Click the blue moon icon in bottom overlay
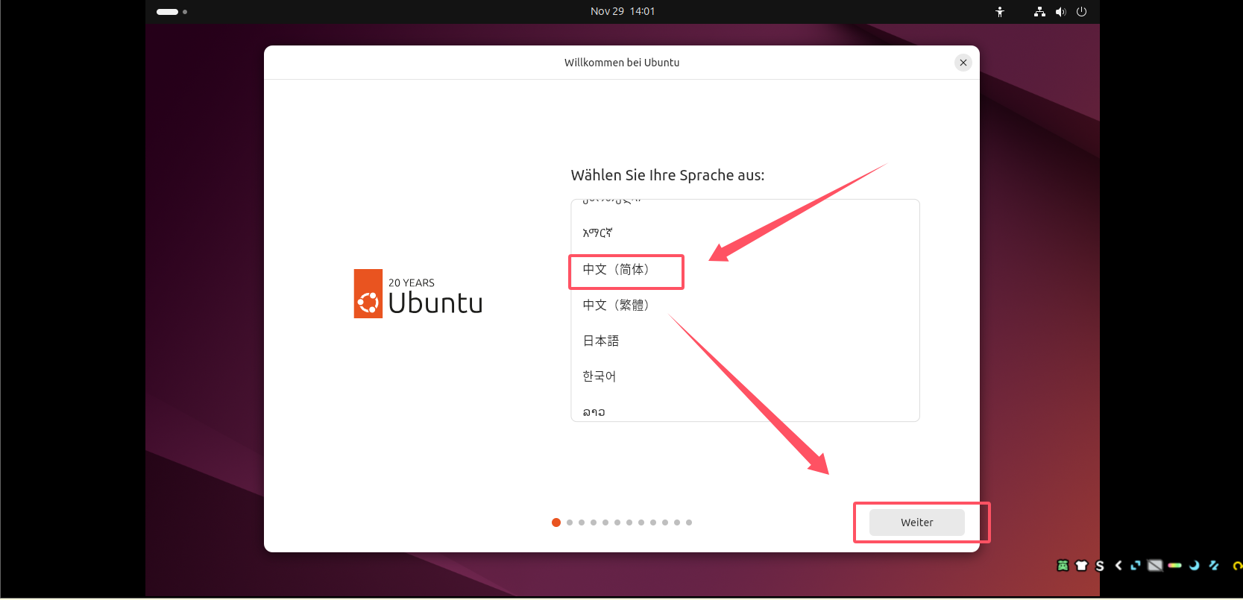Screen dimensions: 1243x600 point(1194,566)
